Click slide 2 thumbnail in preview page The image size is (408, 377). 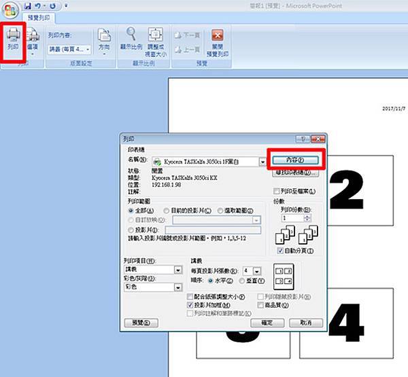[360, 190]
